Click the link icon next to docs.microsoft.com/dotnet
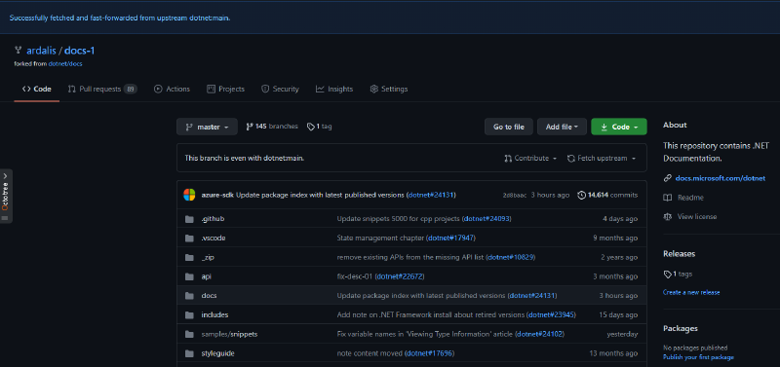This screenshot has height=367, width=780. [667, 178]
